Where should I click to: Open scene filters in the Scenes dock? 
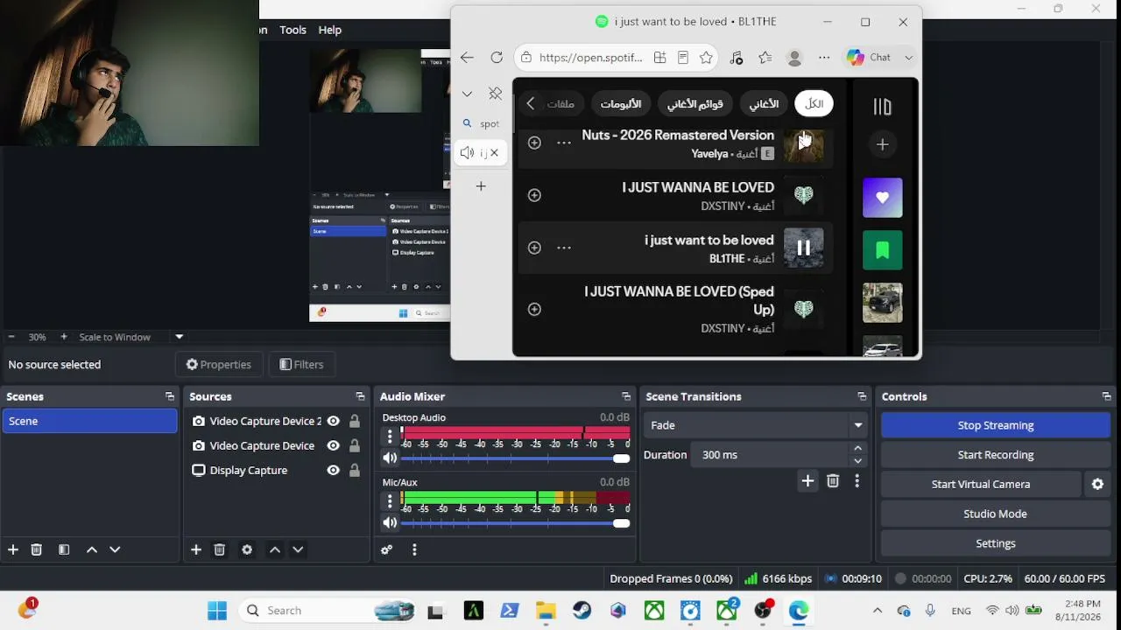point(64,549)
